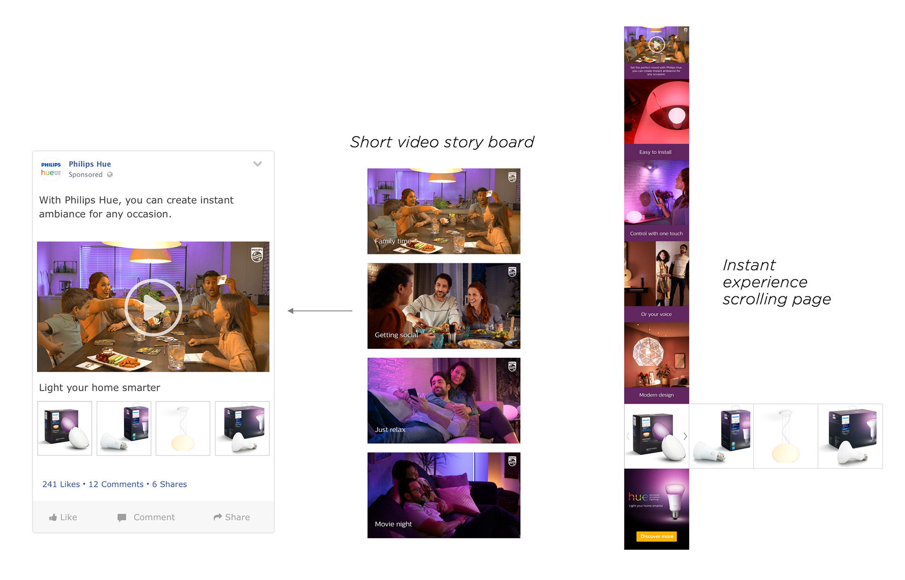Screen dimensions: 905x580
Task: Click the Philips Hue page logo avatar
Action: coord(51,169)
